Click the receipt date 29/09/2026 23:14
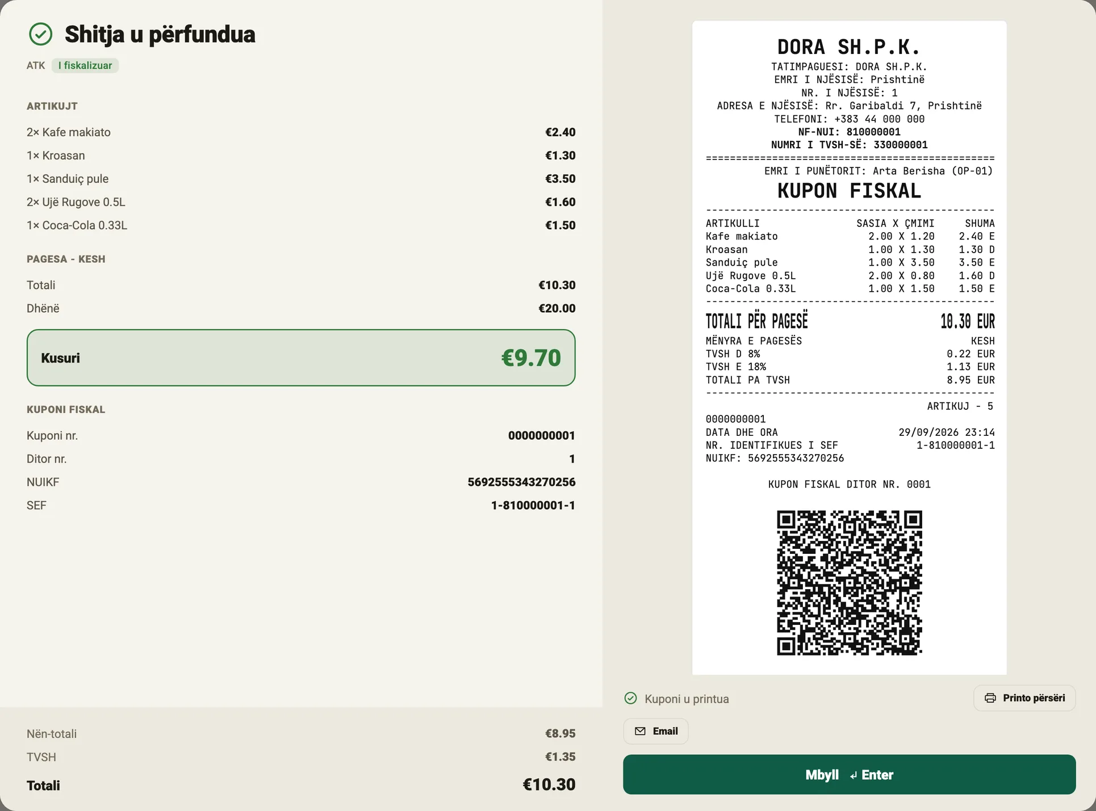The height and width of the screenshot is (811, 1096). tap(946, 432)
